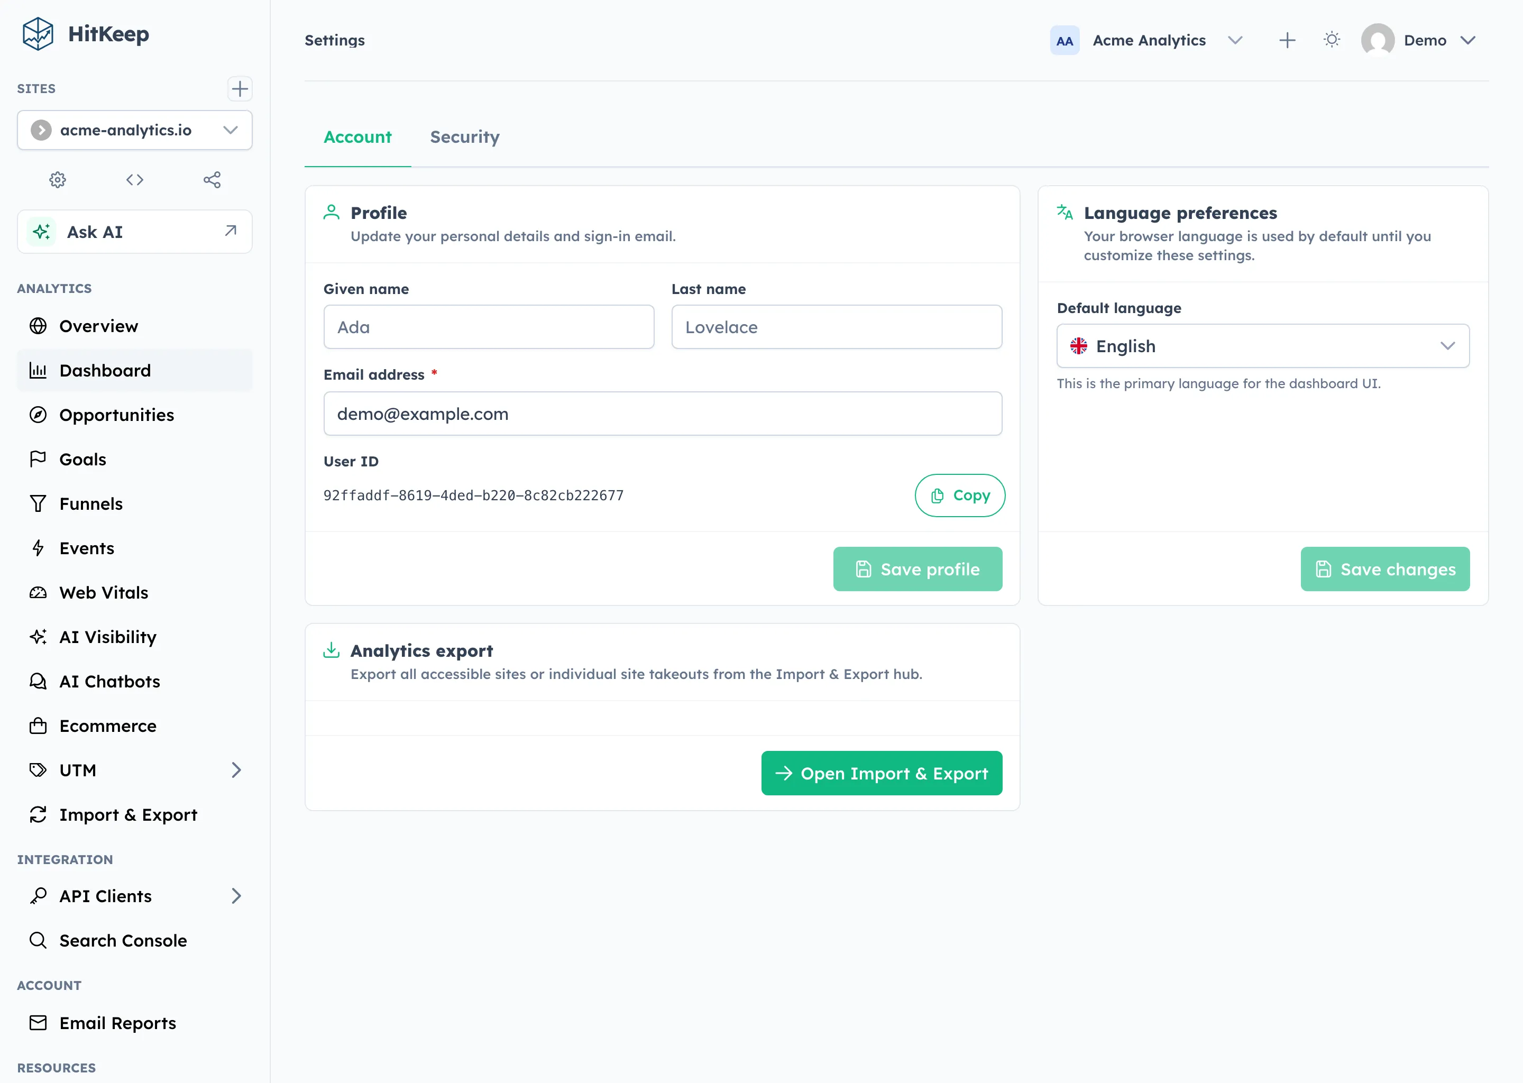Open the Acme Analytics team dropdown

tap(1147, 41)
